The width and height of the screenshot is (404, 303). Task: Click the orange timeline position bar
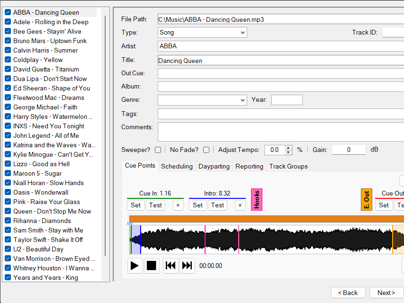[x=267, y=219]
